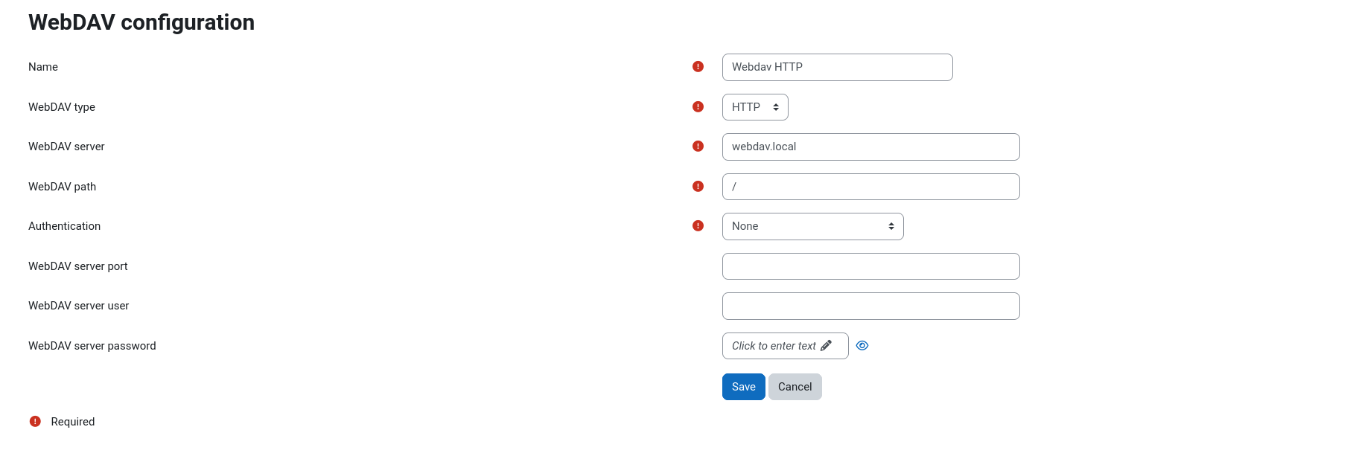Viewport: 1350px width, 453px height.
Task: Click the WebDAV server password label
Action: [92, 346]
